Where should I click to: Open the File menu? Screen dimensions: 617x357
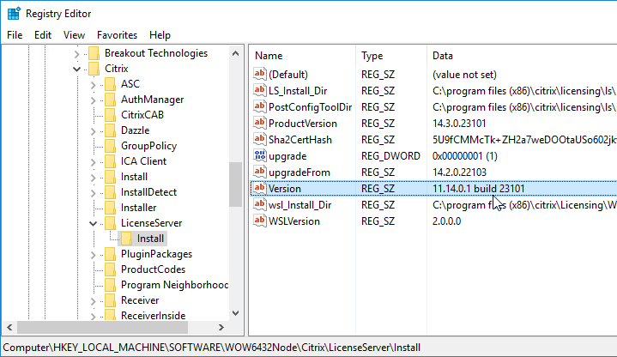click(15, 35)
